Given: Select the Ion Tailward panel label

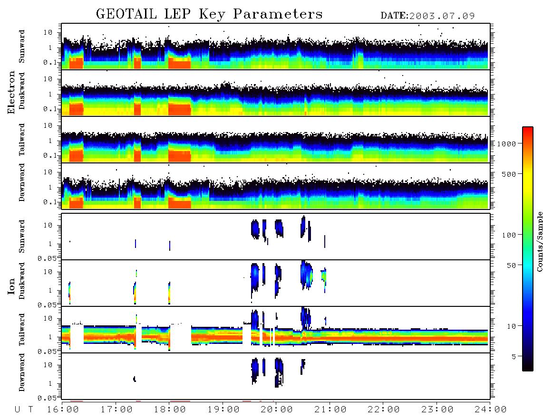Looking at the screenshot, I should 22,330.
